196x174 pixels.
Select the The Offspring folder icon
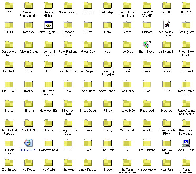(x=147, y=143)
